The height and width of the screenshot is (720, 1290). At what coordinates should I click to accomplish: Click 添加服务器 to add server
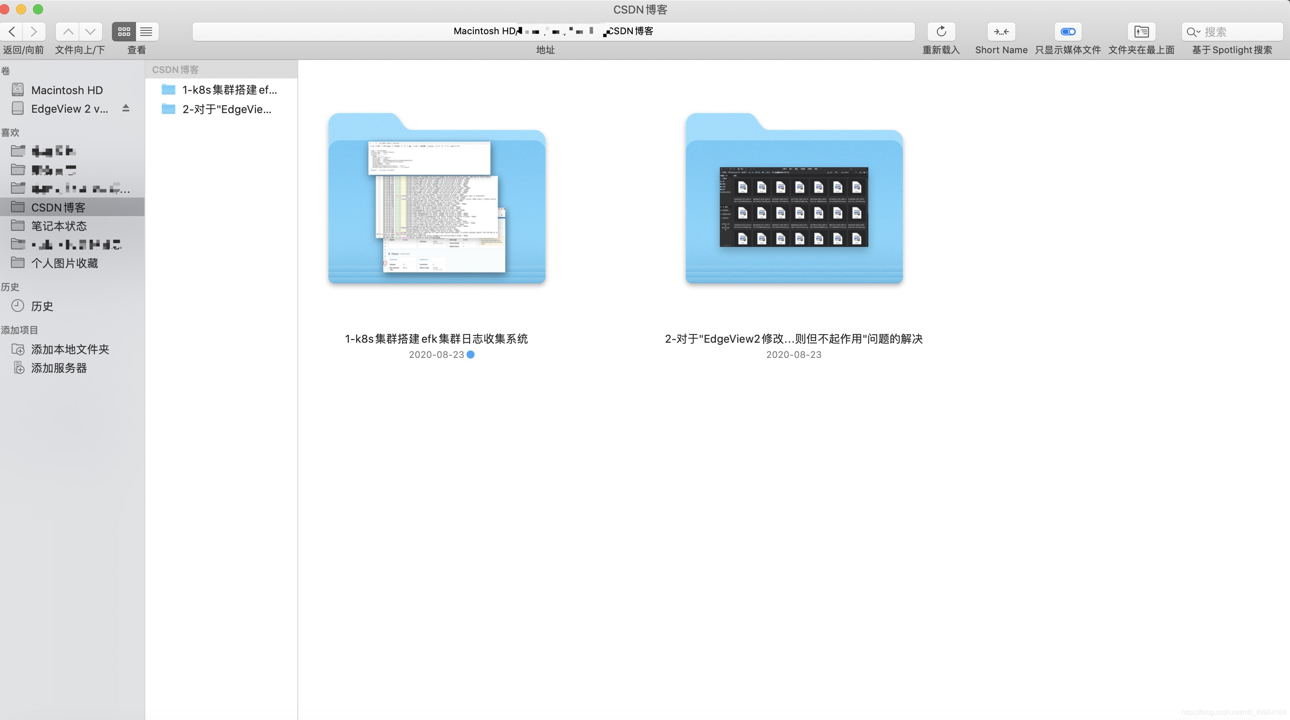(59, 368)
